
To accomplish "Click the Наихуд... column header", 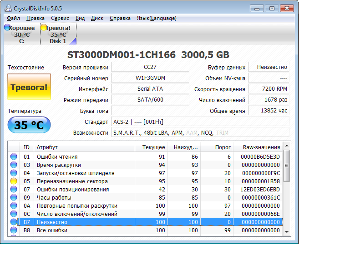I will [184, 147].
